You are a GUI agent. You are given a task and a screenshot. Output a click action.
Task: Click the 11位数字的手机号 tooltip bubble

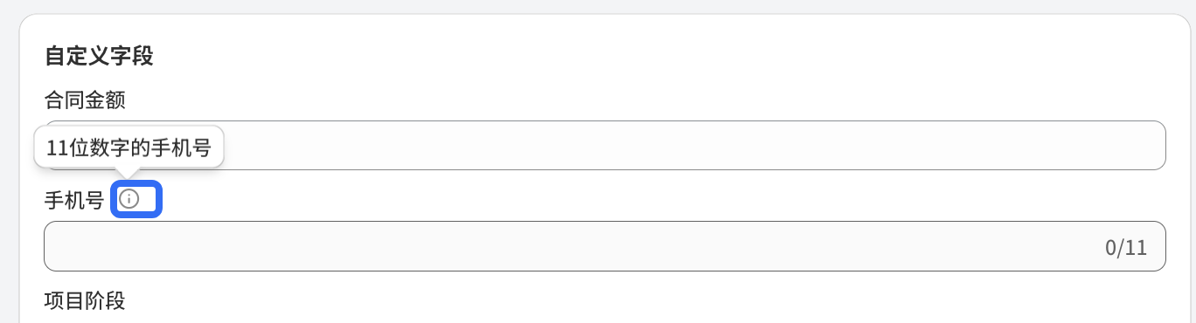point(129,148)
